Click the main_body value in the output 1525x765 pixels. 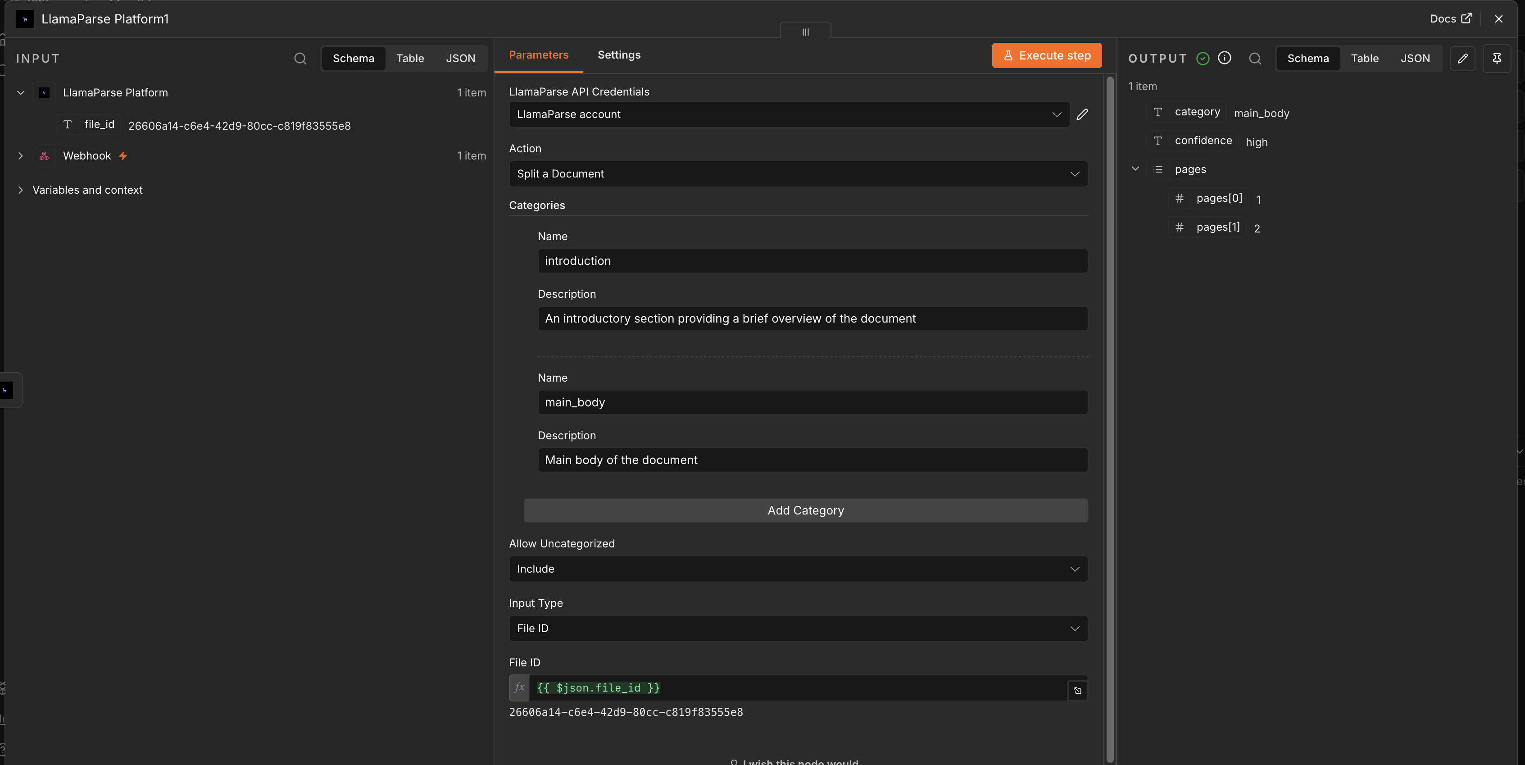(1262, 113)
